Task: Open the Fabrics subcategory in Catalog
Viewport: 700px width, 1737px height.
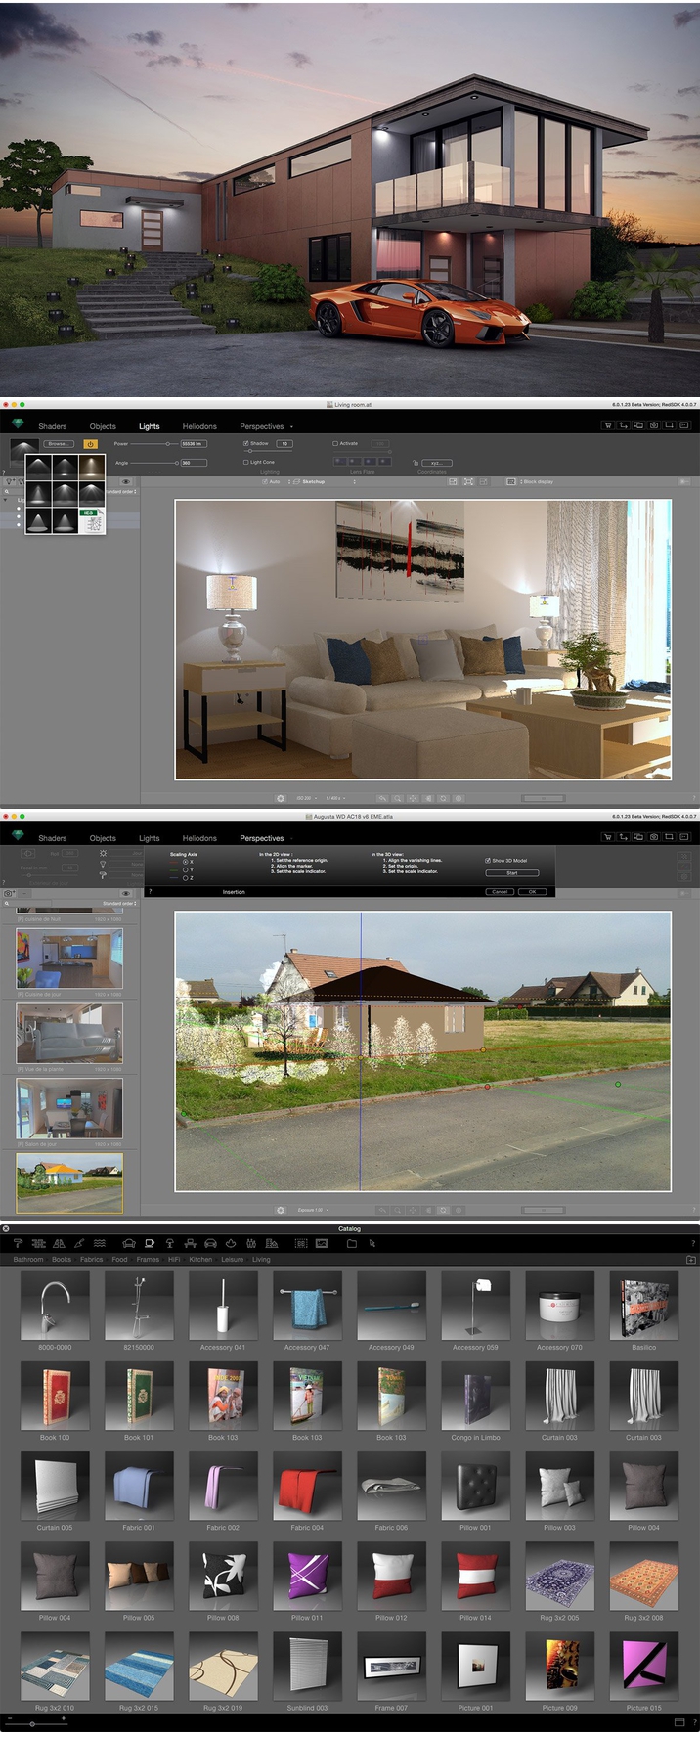Action: (x=91, y=1259)
